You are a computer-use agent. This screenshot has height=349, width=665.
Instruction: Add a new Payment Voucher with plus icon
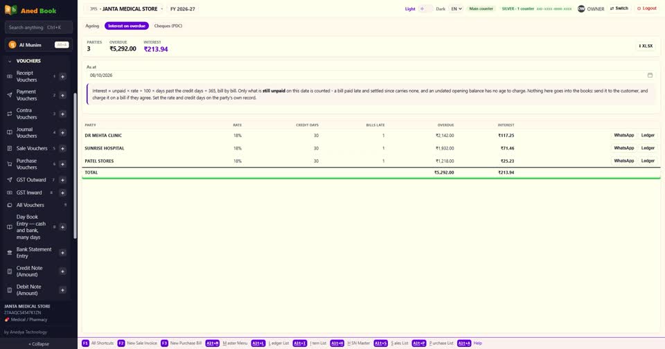coord(63,96)
